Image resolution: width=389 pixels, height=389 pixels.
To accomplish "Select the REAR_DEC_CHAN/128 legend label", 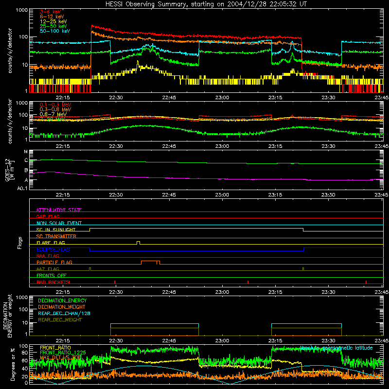I will coord(64,313).
